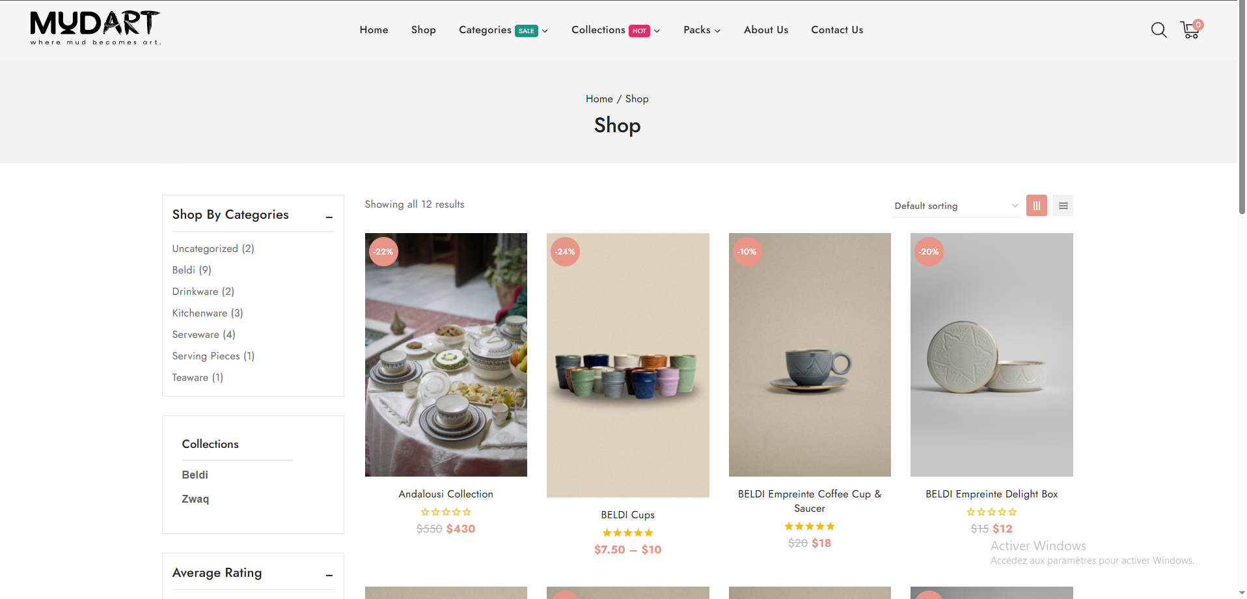Expand the Collections HOT menu
The height and width of the screenshot is (599, 1247).
[615, 30]
